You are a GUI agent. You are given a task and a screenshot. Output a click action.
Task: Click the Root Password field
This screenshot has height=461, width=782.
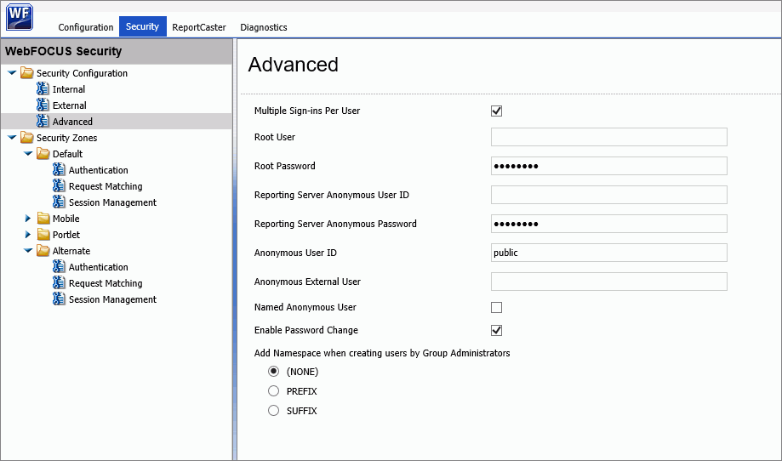point(609,166)
